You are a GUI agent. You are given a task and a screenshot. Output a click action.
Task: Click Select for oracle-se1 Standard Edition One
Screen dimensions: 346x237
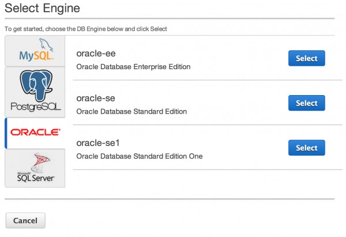click(x=307, y=148)
